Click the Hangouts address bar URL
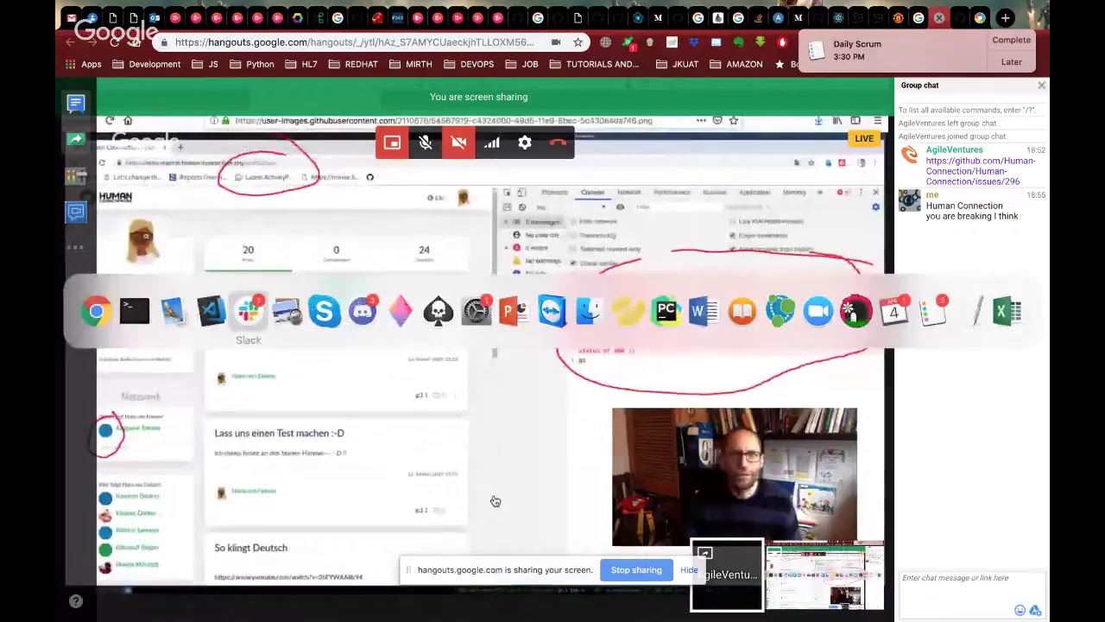This screenshot has height=622, width=1105. [x=354, y=42]
